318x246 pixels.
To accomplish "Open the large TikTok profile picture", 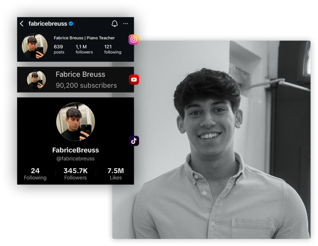I will pos(75,121).
